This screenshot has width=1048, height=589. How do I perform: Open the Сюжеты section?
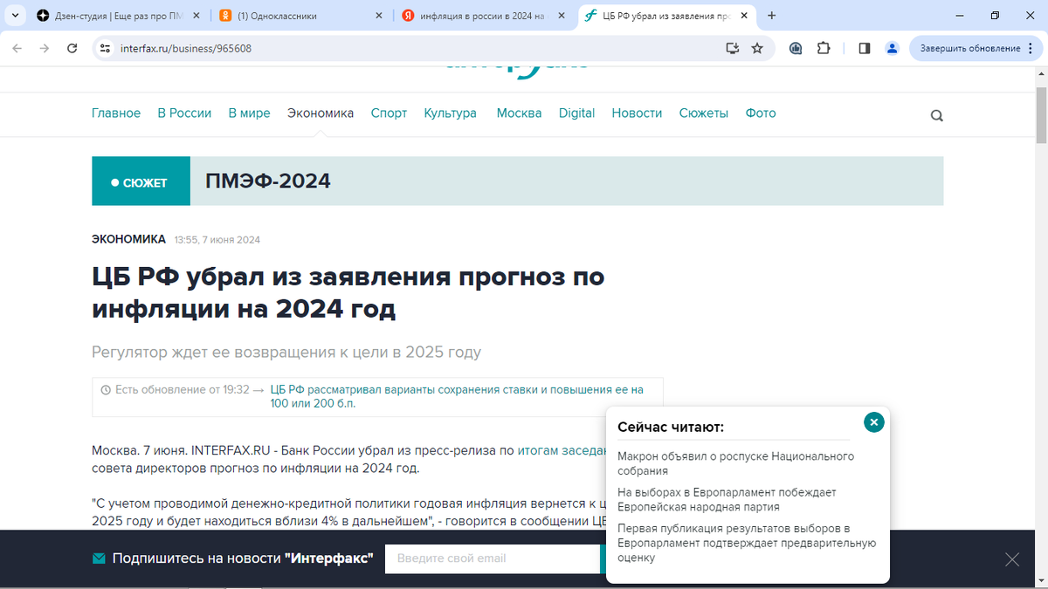coord(703,113)
